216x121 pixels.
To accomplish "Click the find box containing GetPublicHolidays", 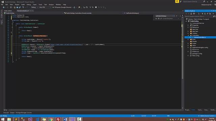I will 164,16.
